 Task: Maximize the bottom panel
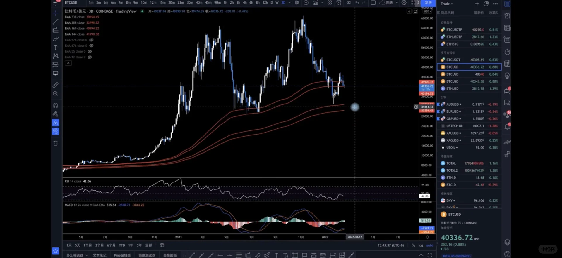click(x=430, y=255)
